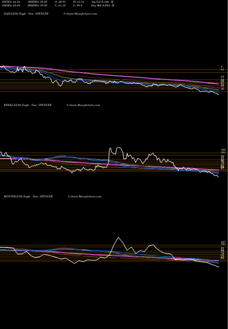
Task: Click MunafaSutra.com text beside the weekly chart title
Action: (89, 105)
